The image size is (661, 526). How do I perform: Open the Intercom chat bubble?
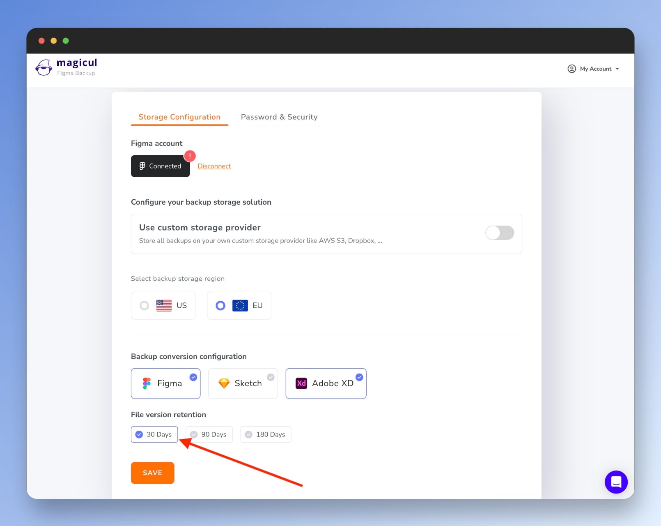pos(616,482)
